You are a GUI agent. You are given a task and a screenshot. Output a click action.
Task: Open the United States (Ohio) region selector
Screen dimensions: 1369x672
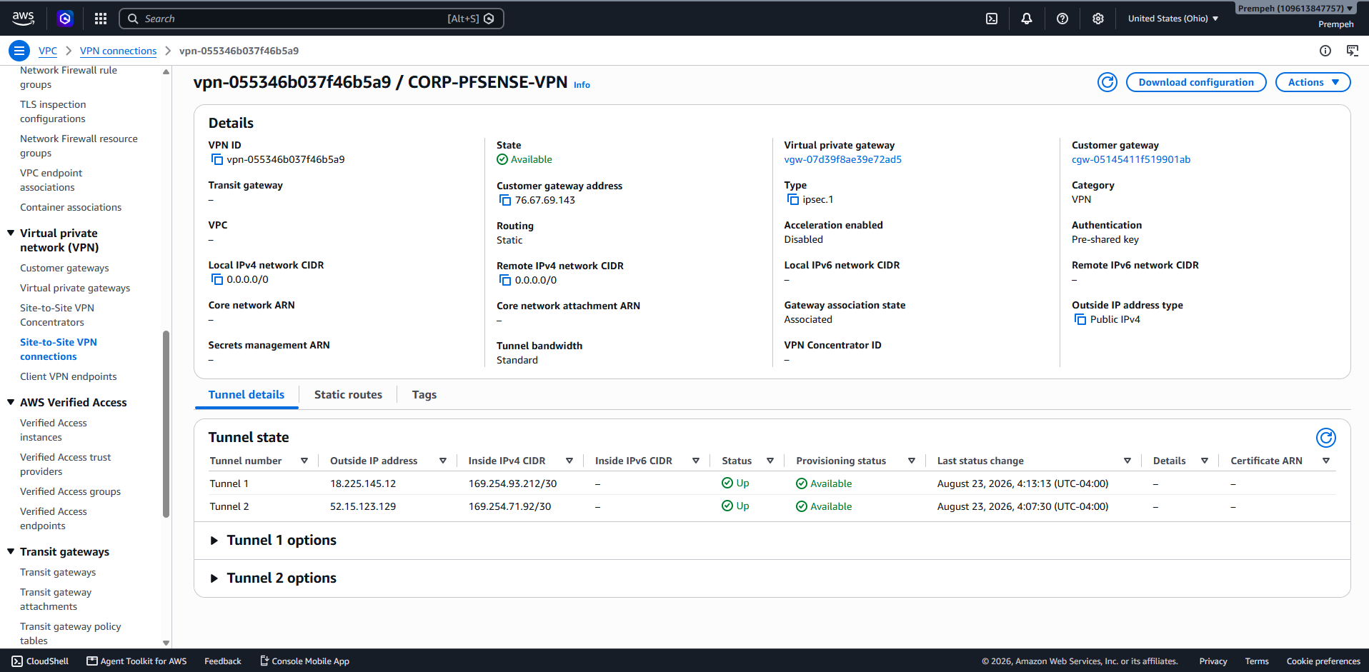(x=1173, y=19)
